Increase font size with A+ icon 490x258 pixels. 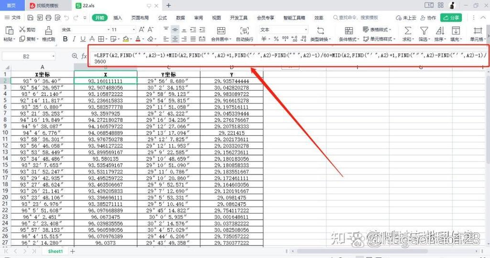[x=141, y=30]
